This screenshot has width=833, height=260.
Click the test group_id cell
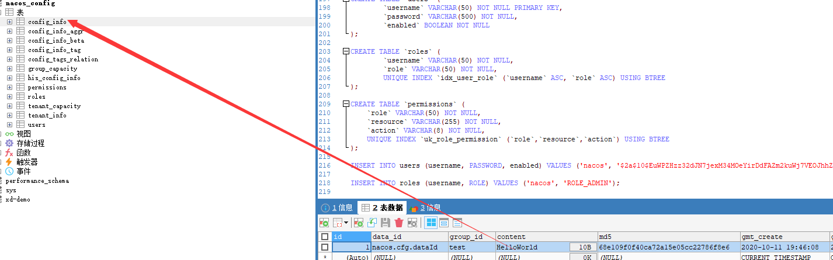coord(471,247)
